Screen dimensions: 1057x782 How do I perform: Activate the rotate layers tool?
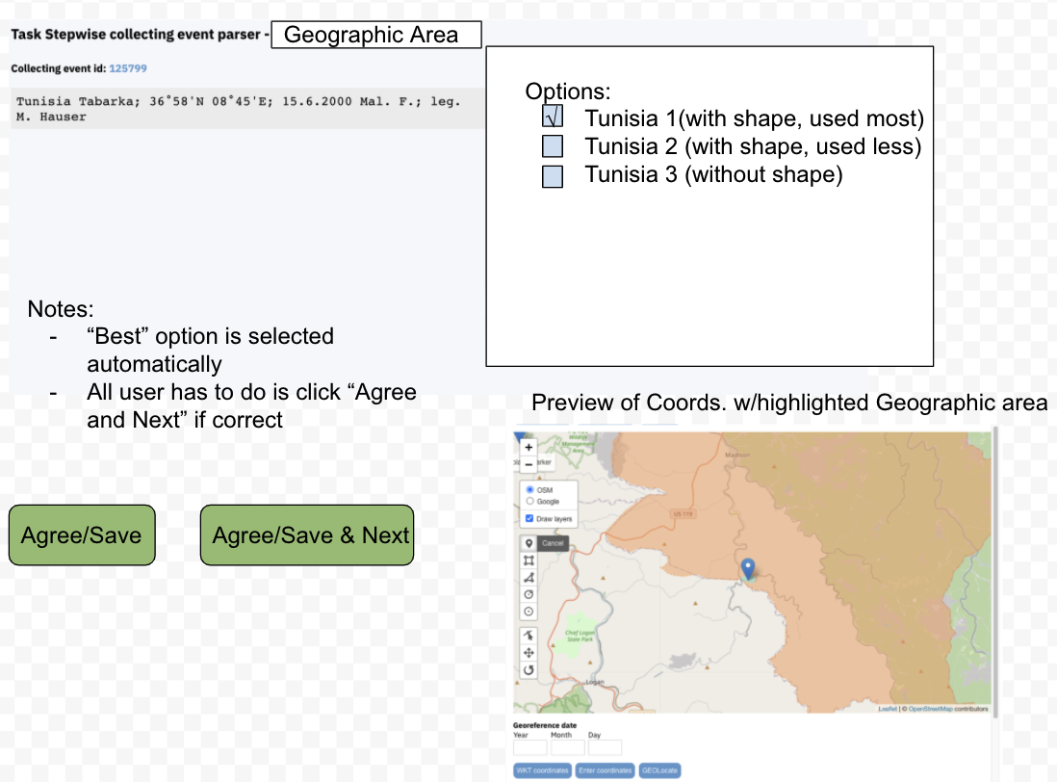point(528,670)
